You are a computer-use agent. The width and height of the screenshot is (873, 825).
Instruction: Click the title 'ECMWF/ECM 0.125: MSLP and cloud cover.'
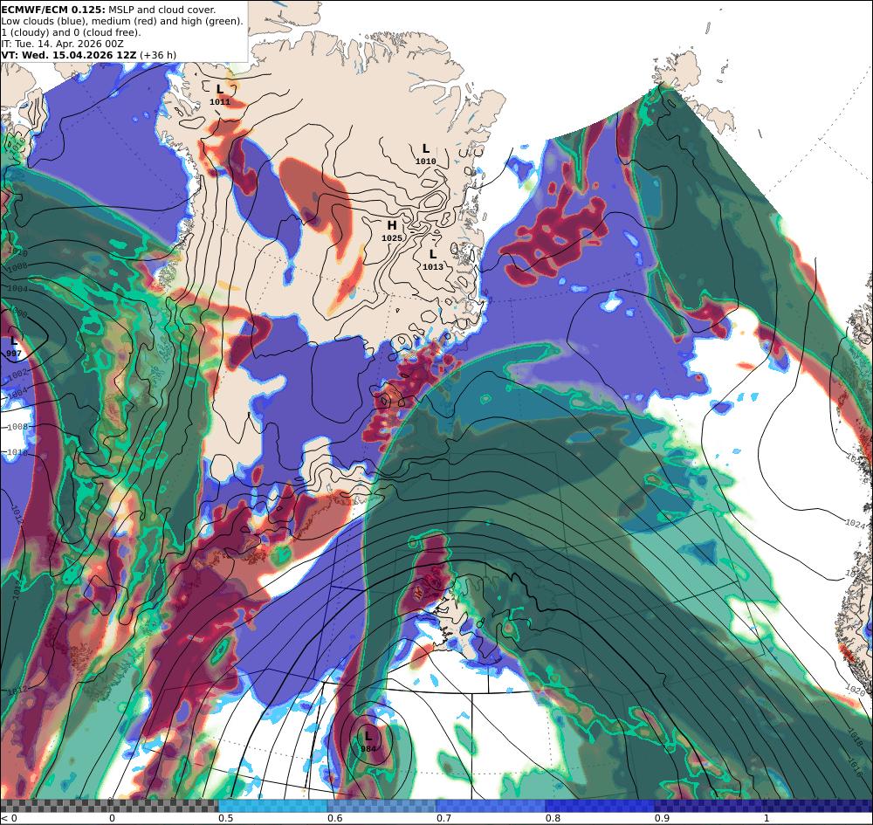pos(108,10)
